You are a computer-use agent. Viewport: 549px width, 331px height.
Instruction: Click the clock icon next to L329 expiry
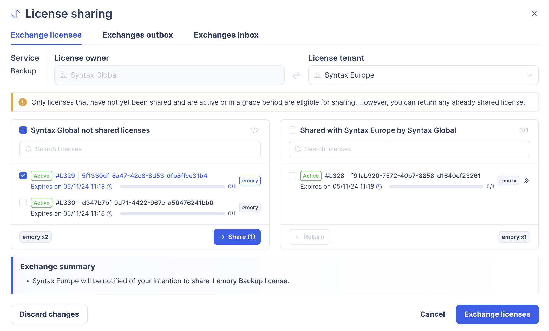point(110,187)
